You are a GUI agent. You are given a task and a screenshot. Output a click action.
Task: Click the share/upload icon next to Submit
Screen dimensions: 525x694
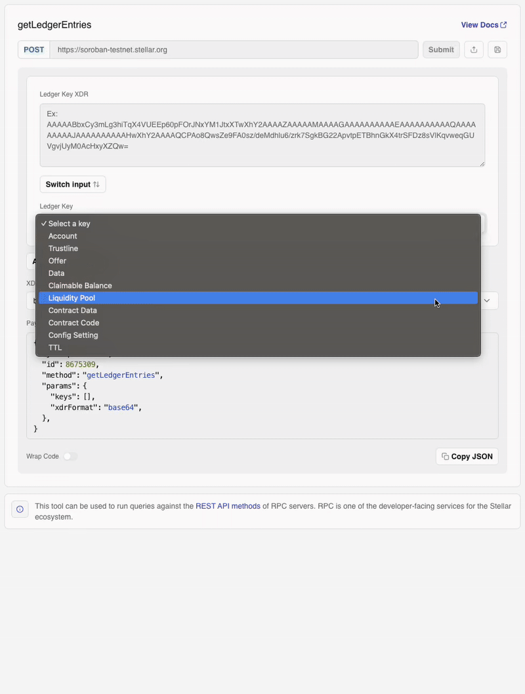[x=474, y=50]
